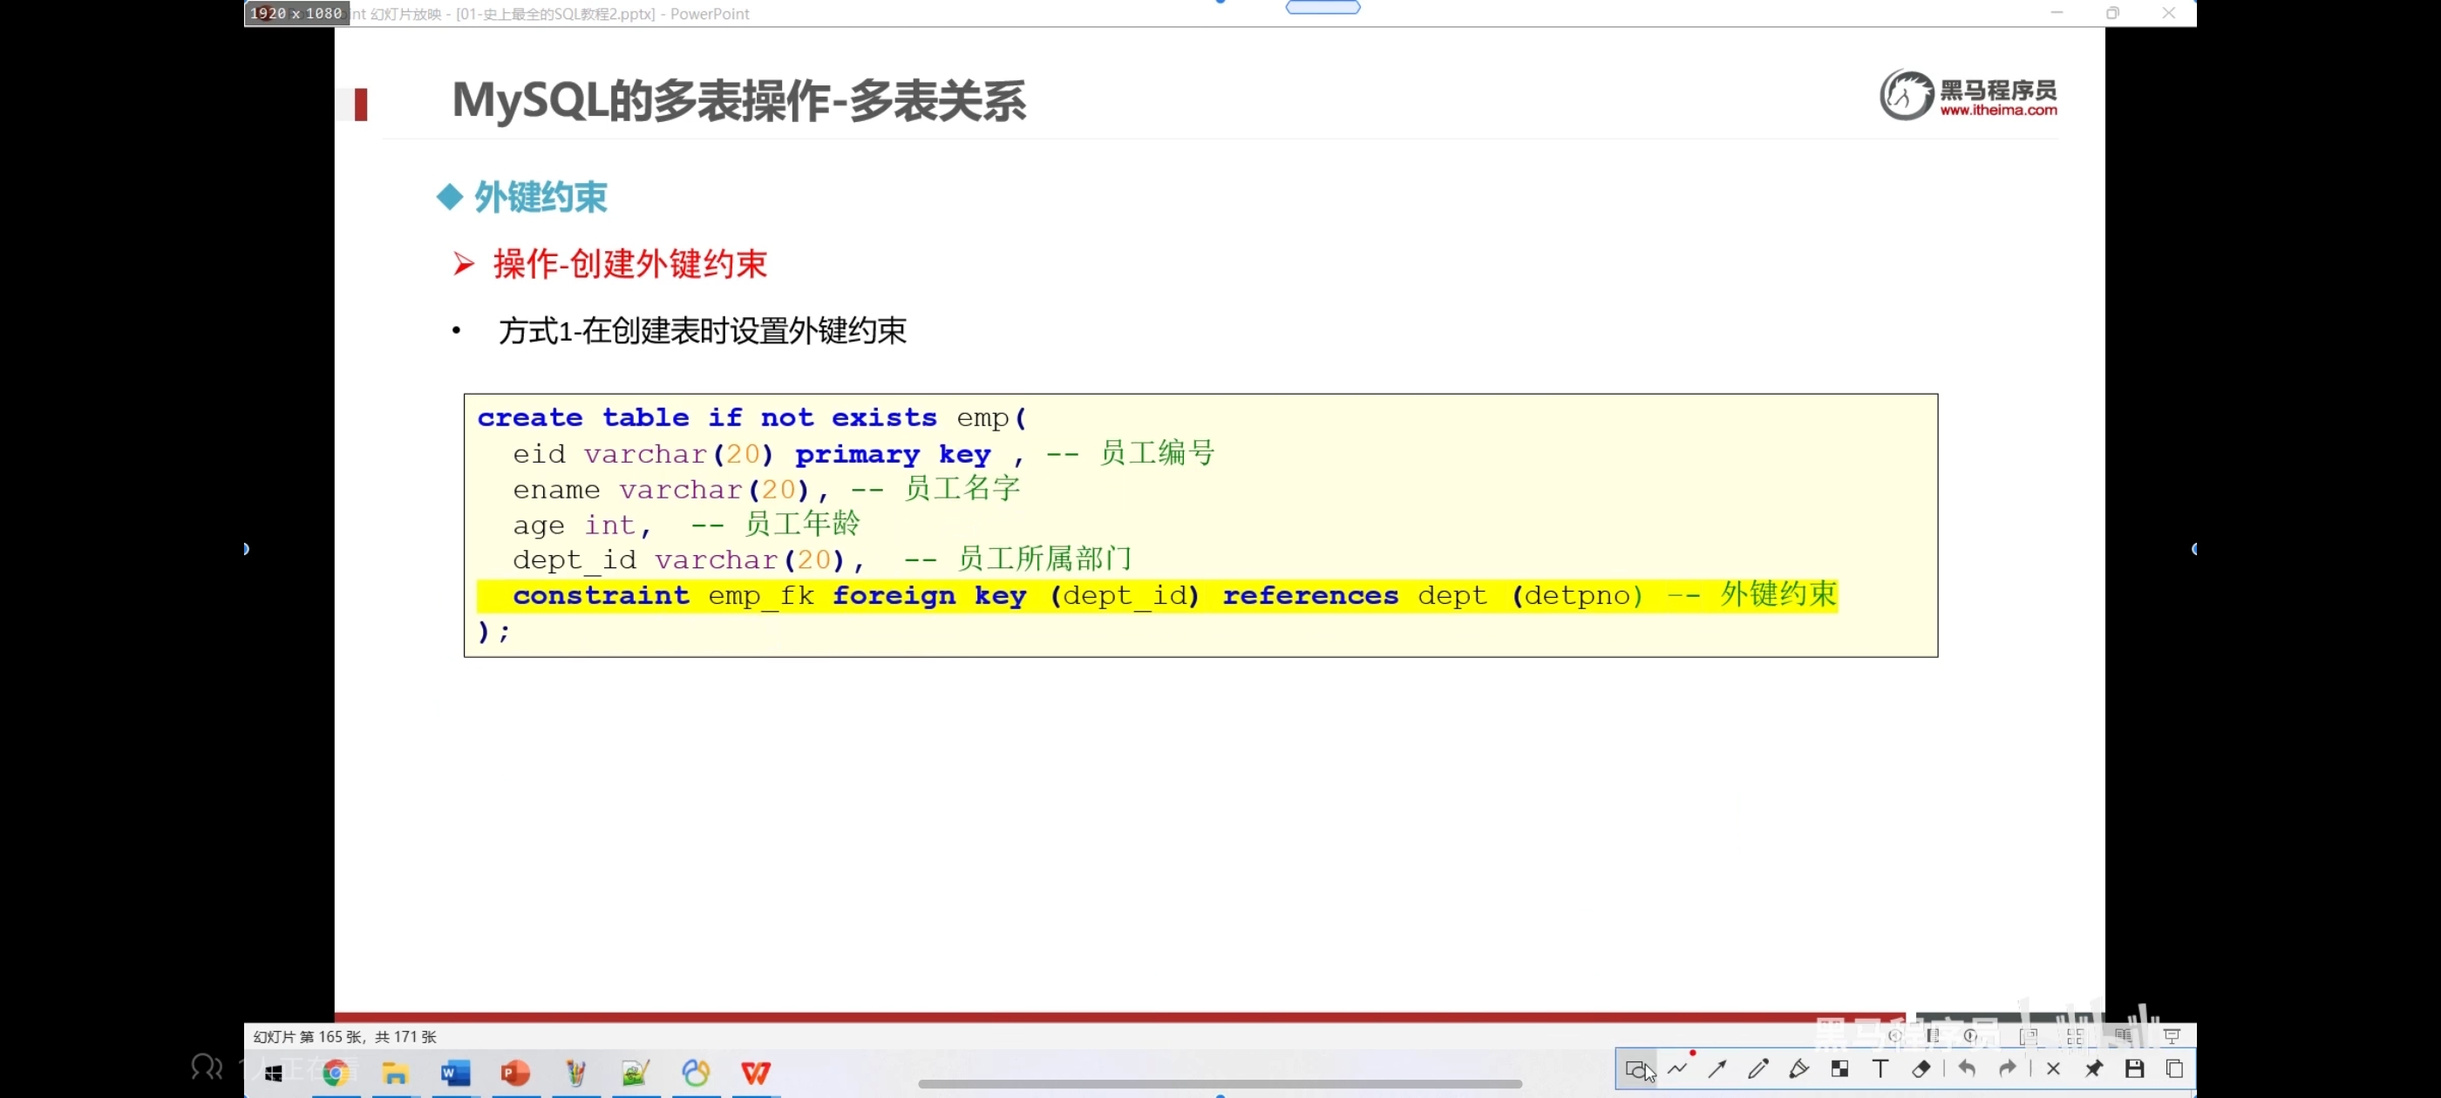This screenshot has height=1098, width=2441.
Task: Open WPS Office from the taskbar
Action: (x=755, y=1073)
